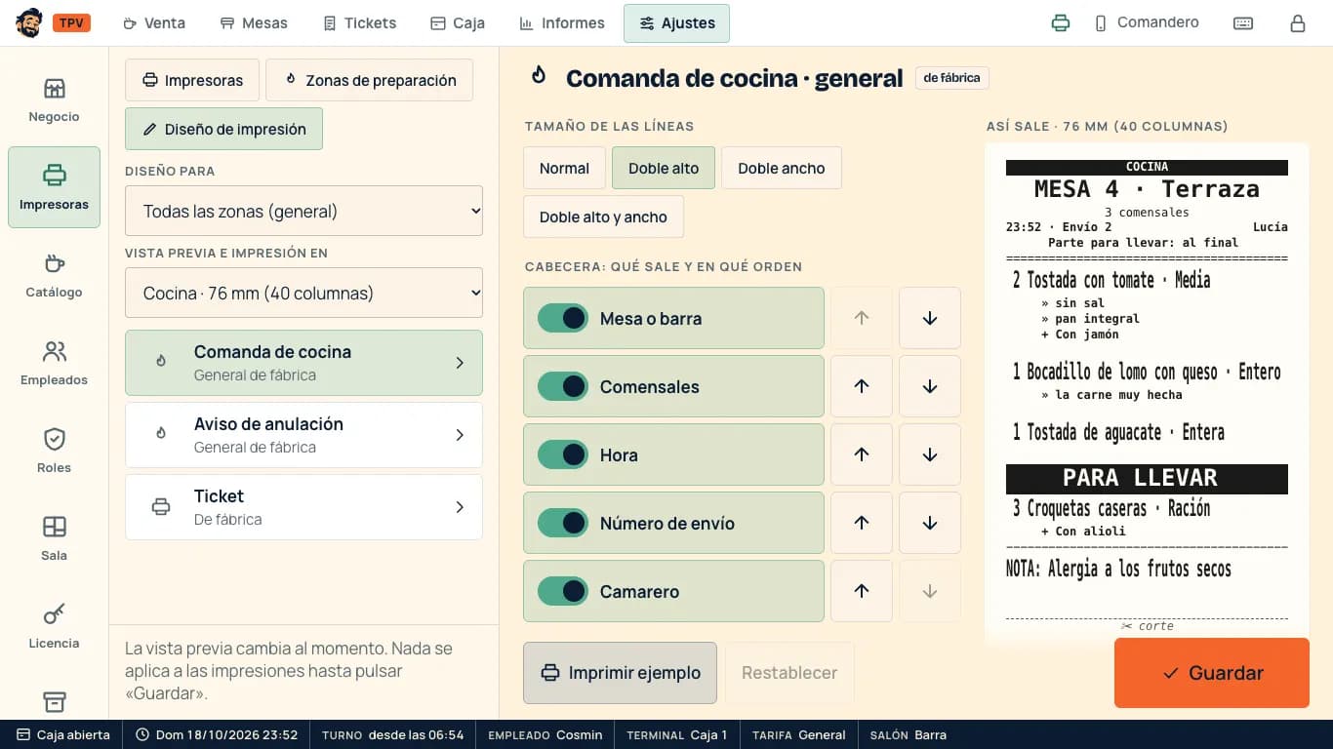Open the Licencia sidebar section
Viewport: 1333px width, 749px height.
coord(54,627)
